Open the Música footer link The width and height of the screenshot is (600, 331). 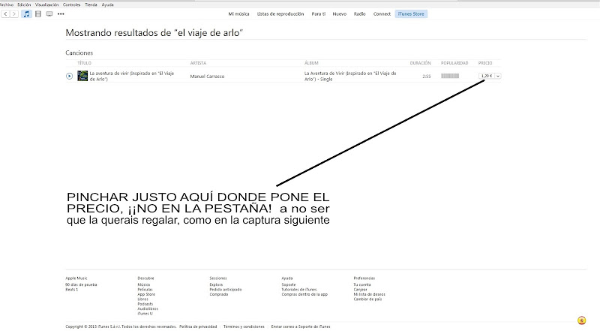click(144, 285)
